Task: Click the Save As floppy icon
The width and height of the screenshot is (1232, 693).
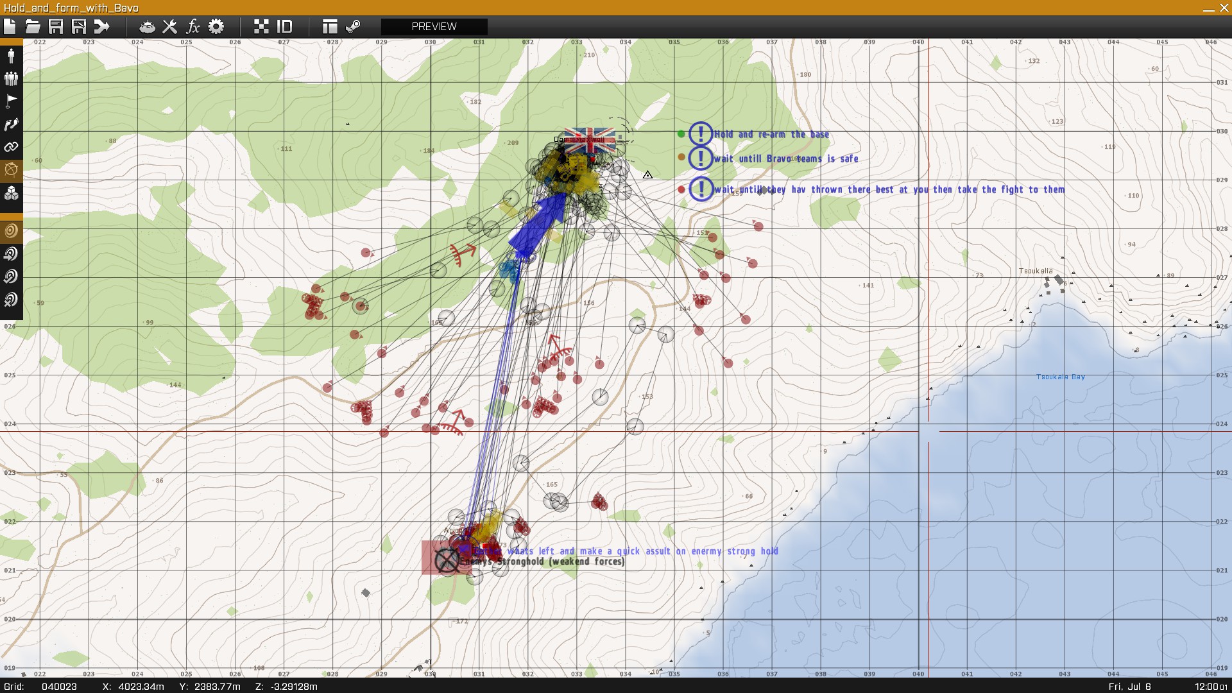Action: [x=79, y=26]
